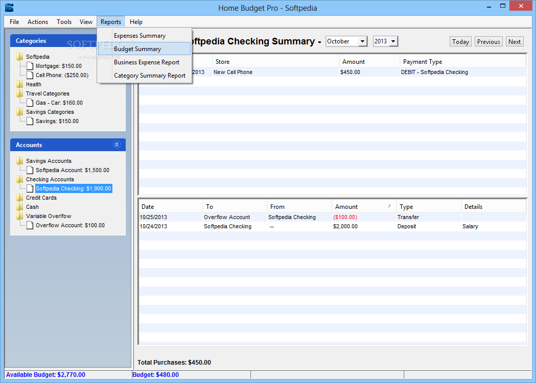Viewport: 536px width, 383px height.
Task: Click the Credit Cards folder icon
Action: point(19,198)
